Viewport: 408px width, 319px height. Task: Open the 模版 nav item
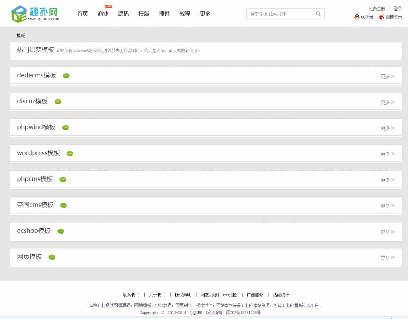pos(144,14)
